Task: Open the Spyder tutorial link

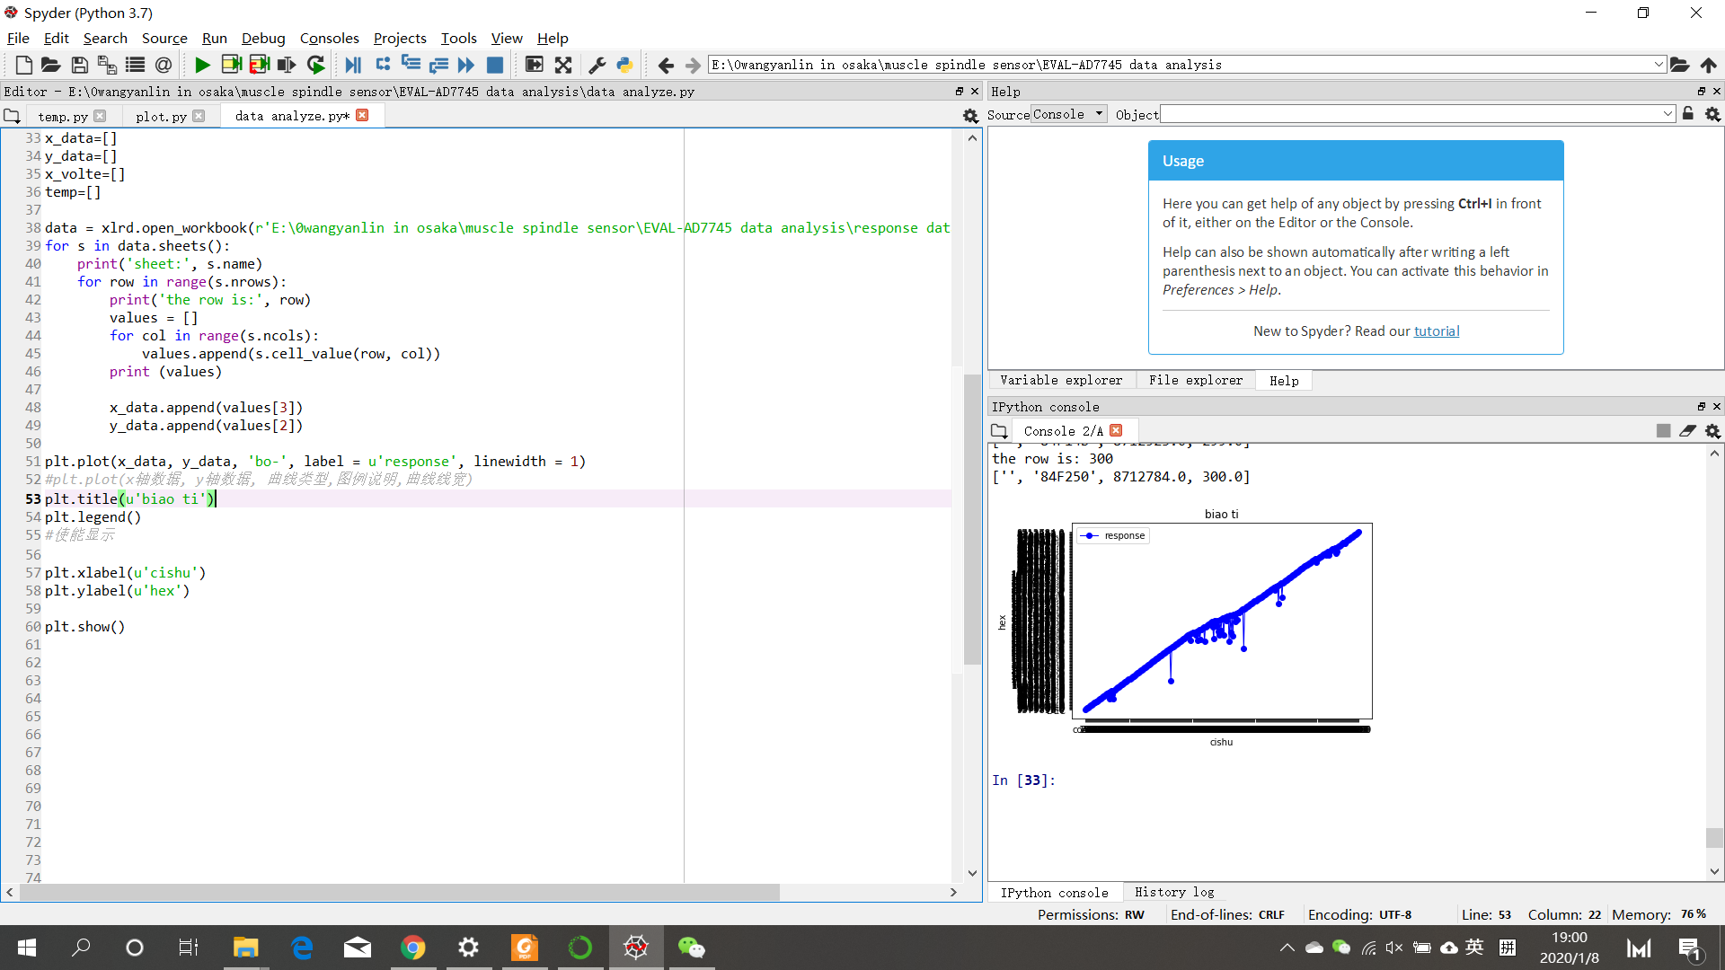Action: 1436,331
